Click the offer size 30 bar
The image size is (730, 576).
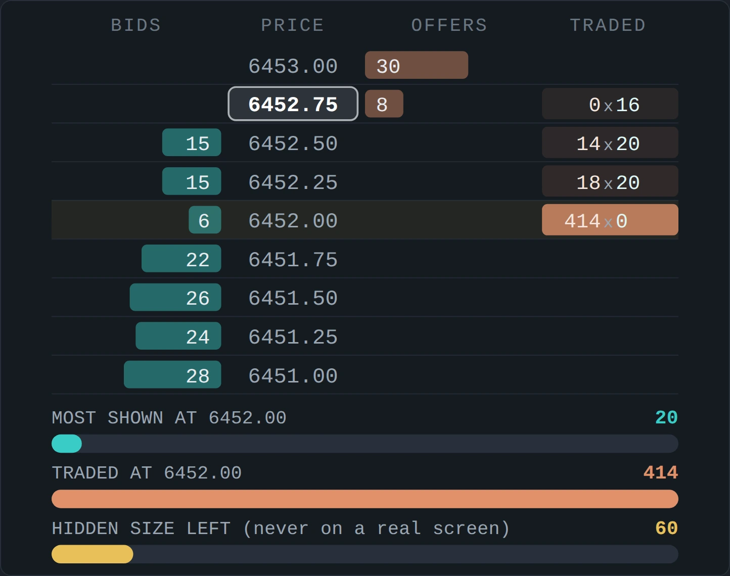[x=417, y=65]
